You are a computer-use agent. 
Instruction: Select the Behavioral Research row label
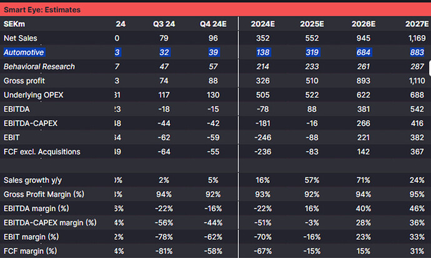click(39, 66)
